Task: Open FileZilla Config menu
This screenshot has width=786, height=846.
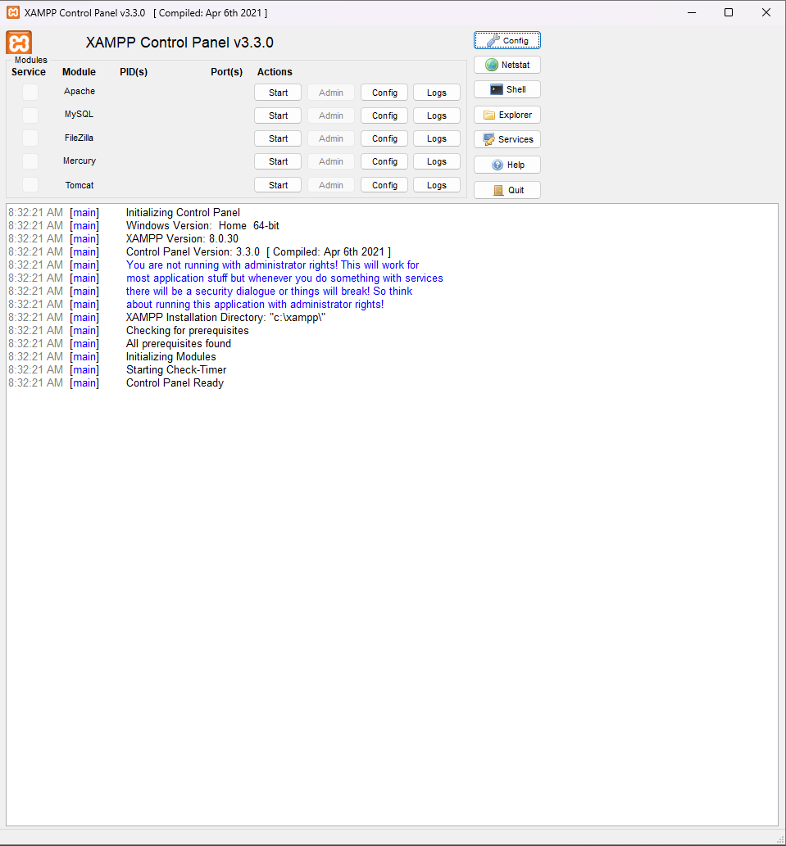Action: pyautogui.click(x=384, y=138)
